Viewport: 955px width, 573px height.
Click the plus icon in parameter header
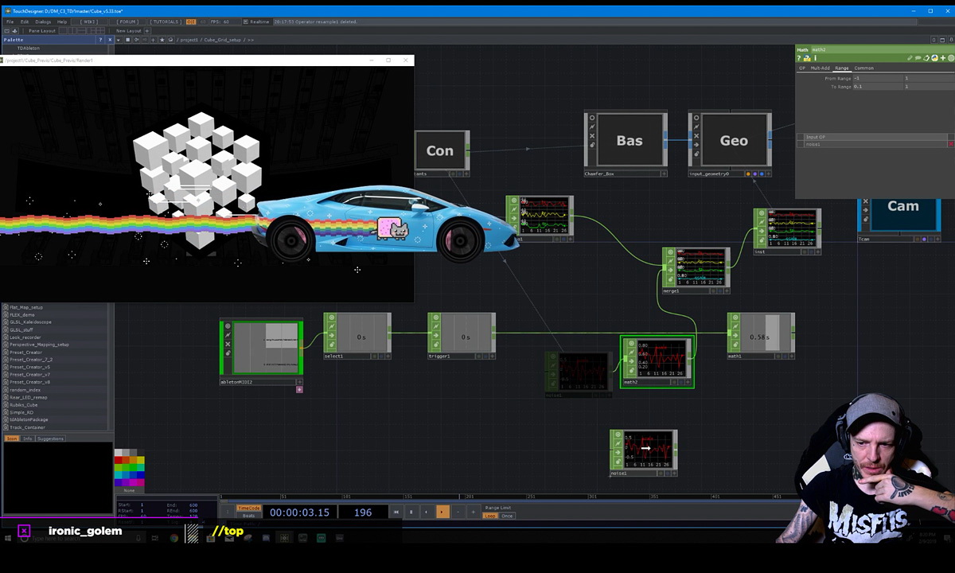(x=944, y=58)
